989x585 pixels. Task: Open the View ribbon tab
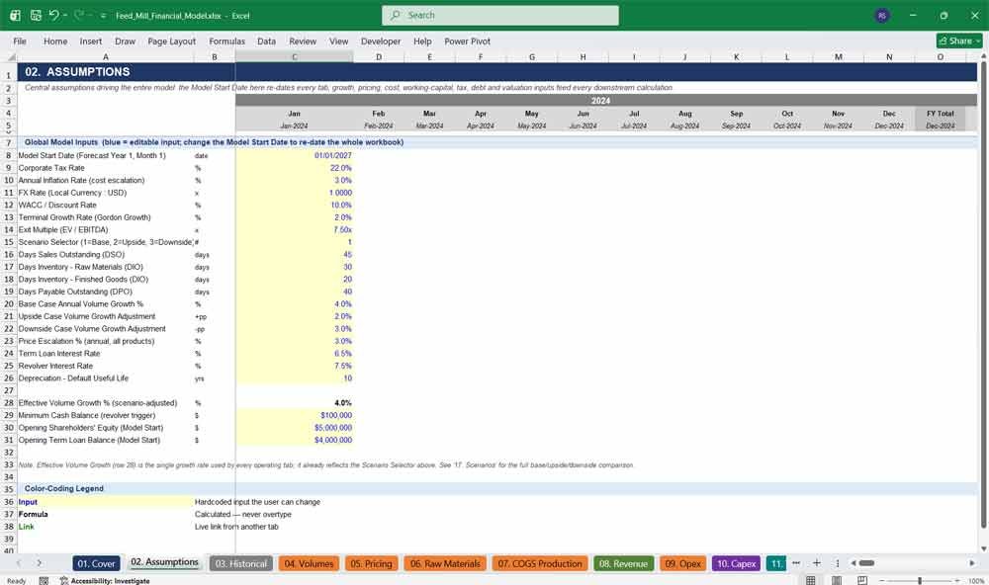338,41
